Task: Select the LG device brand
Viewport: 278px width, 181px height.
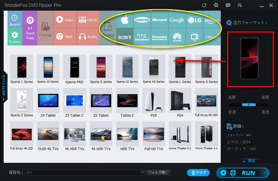Action: click(x=195, y=19)
